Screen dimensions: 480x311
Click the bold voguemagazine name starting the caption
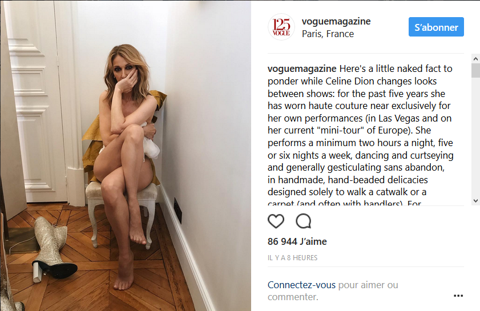[302, 68]
